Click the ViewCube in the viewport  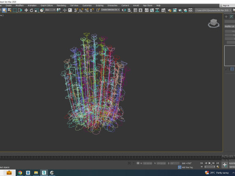(x=214, y=23)
